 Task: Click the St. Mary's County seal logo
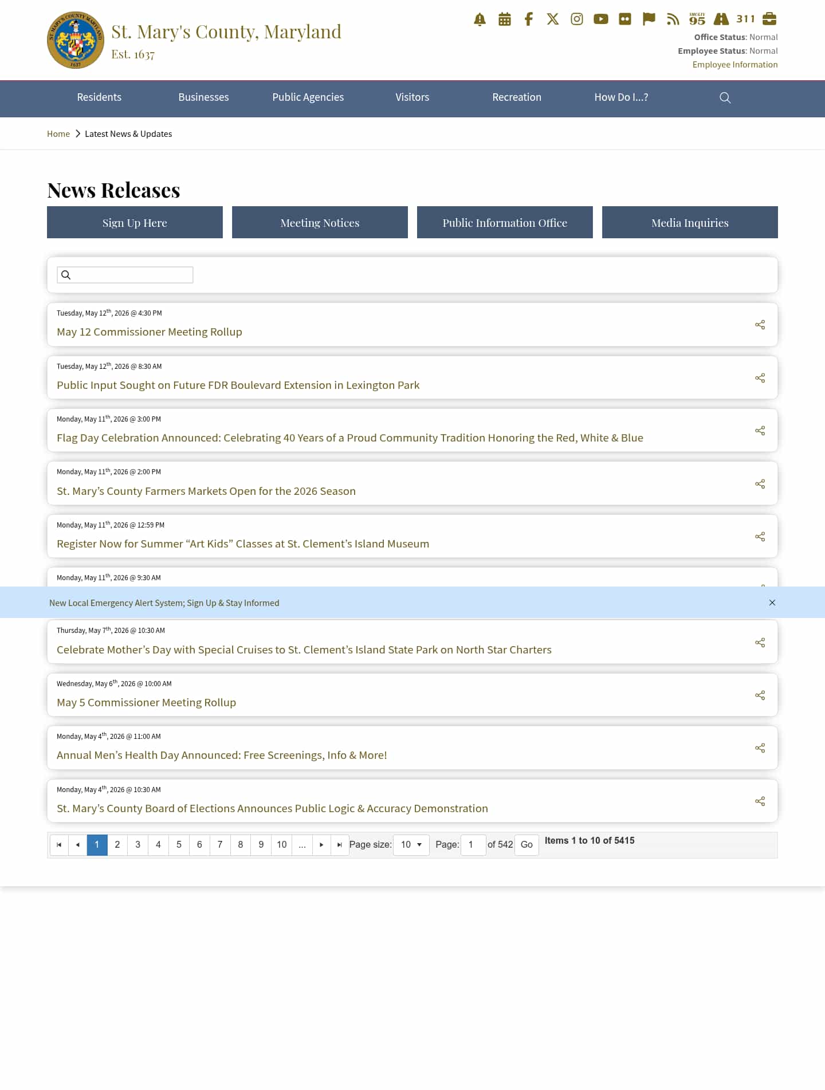pos(76,40)
